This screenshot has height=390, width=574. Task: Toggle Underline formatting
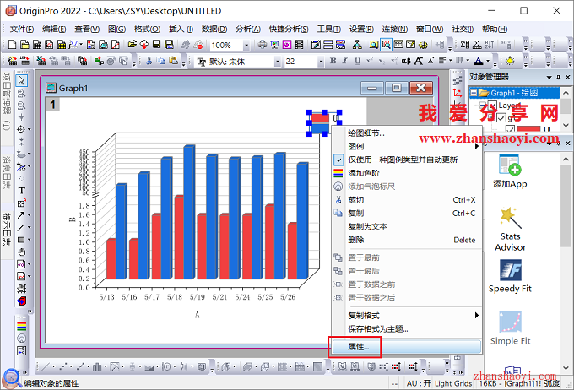357,61
